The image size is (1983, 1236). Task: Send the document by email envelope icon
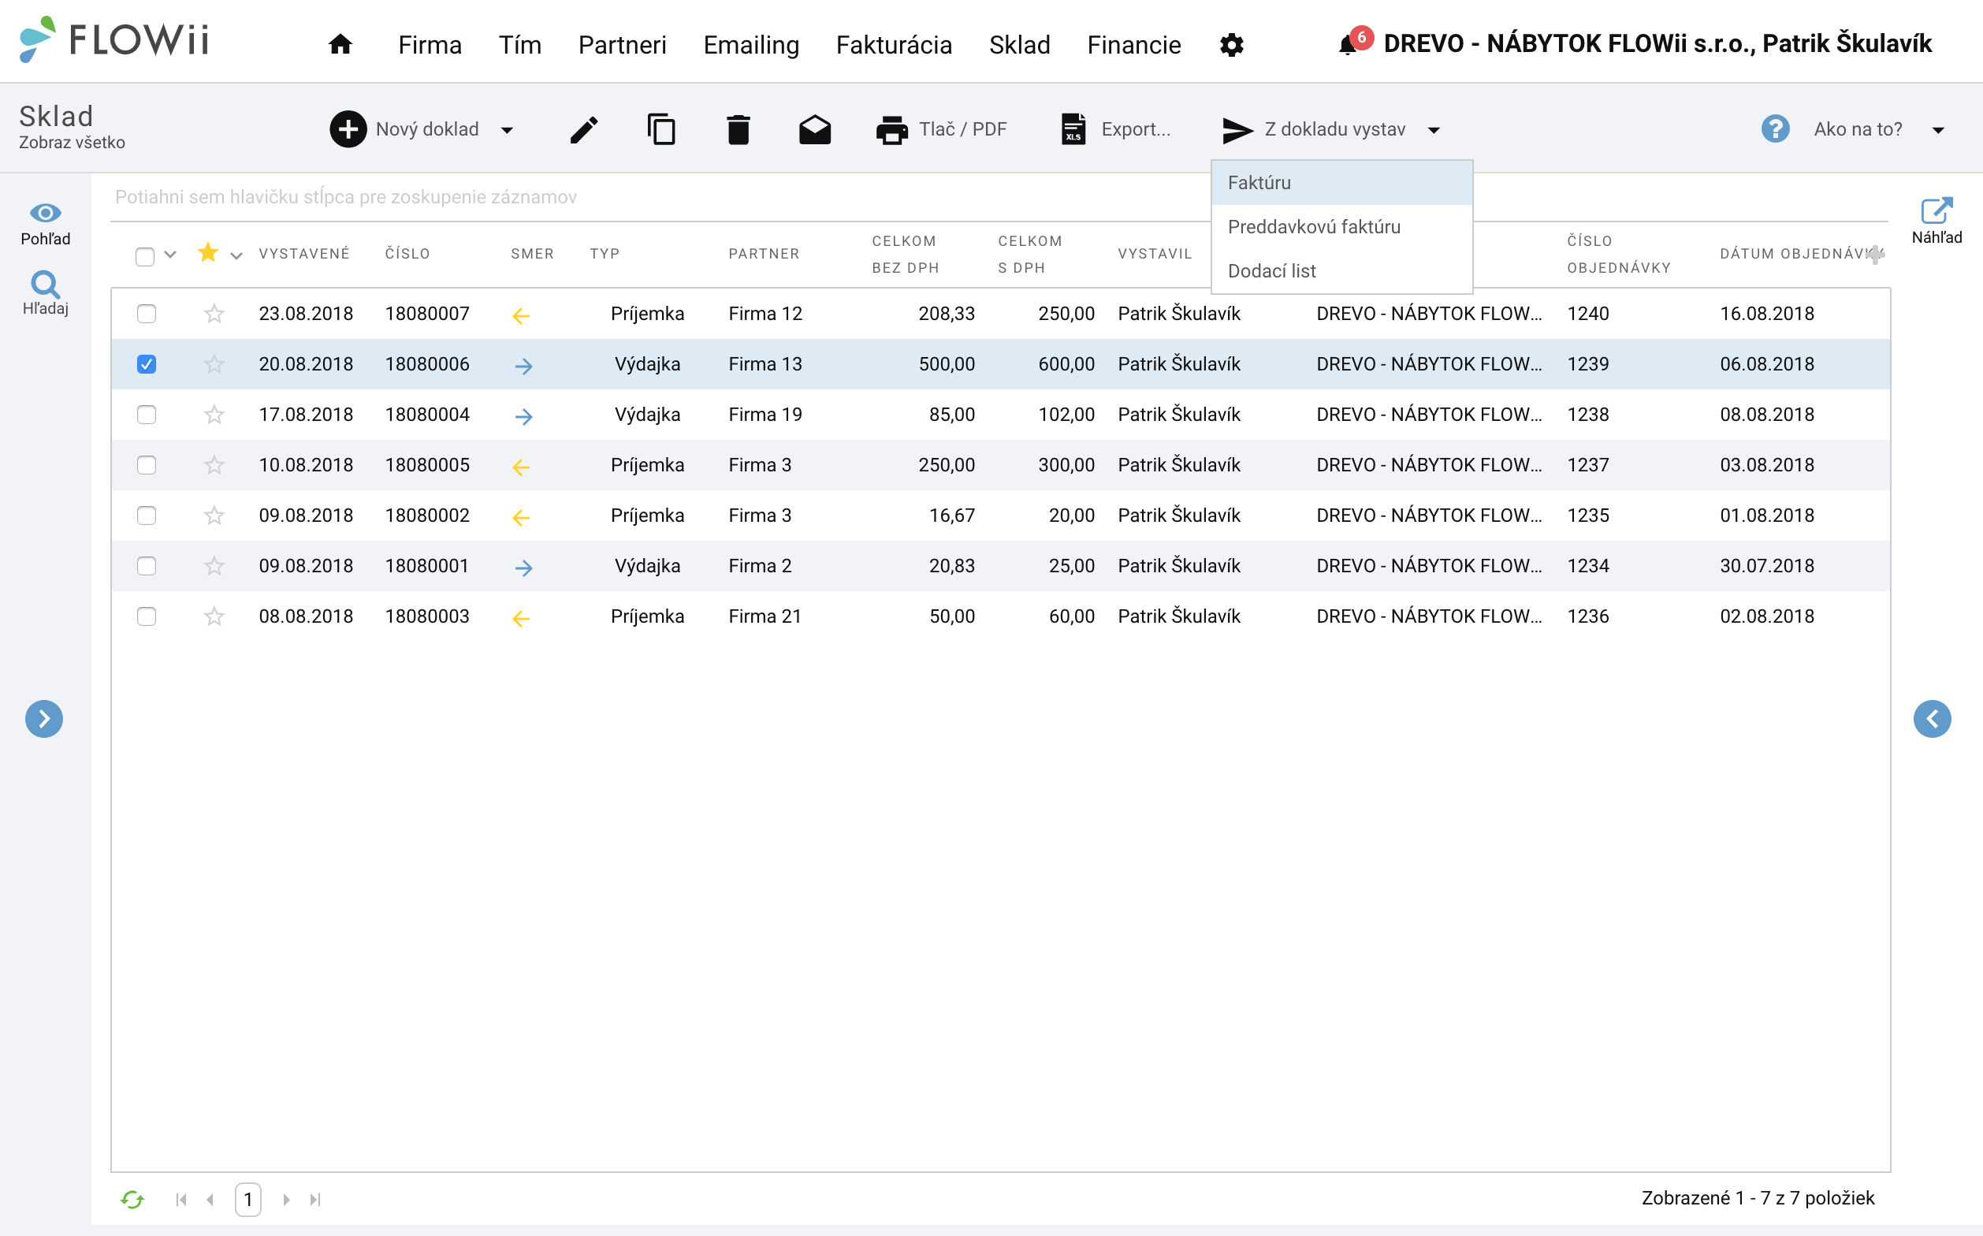815,129
